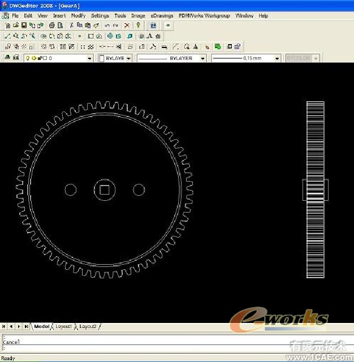Switch to the Model tab
The image size is (354, 362).
[x=41, y=326]
